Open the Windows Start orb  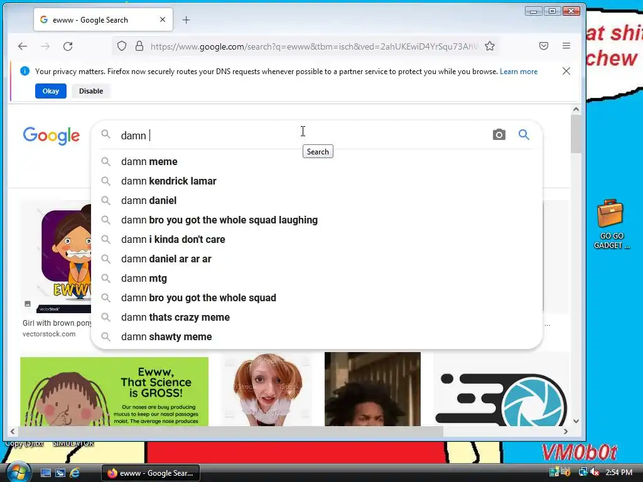(x=18, y=472)
